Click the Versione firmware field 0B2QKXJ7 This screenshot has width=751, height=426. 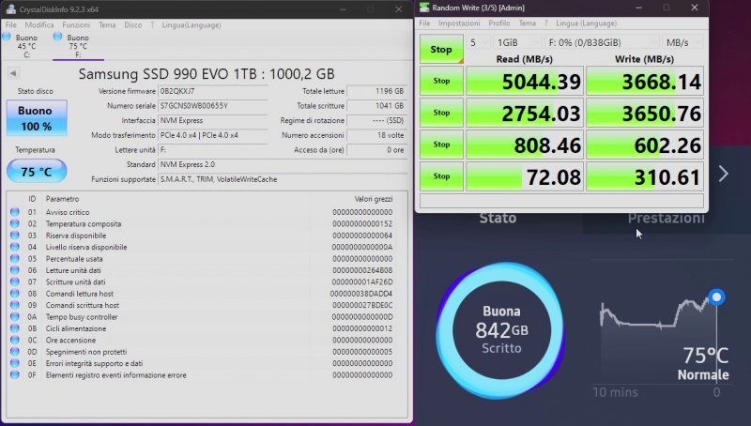tap(213, 91)
